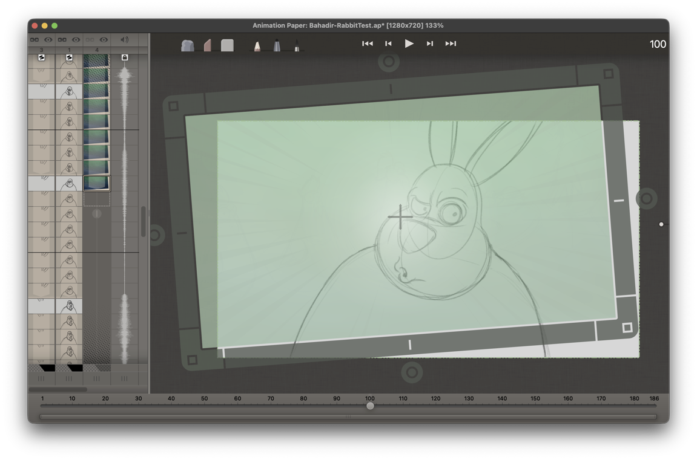Choose the thin ink pen tool
The image size is (697, 460).
297,46
